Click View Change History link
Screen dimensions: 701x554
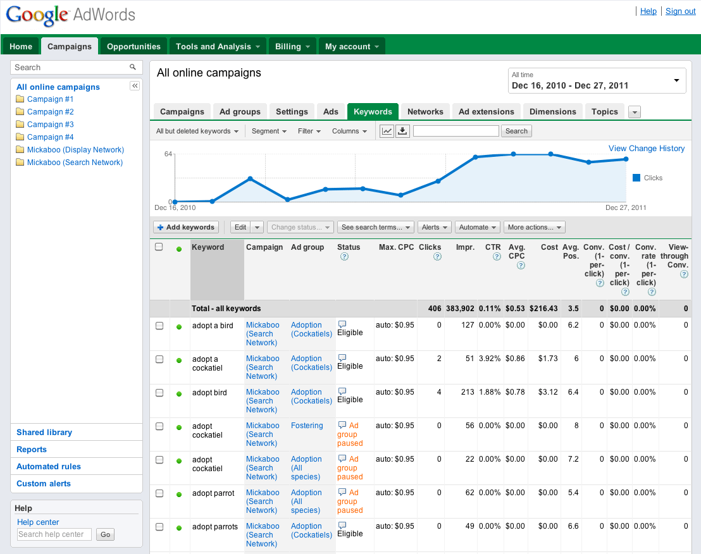[x=647, y=149]
